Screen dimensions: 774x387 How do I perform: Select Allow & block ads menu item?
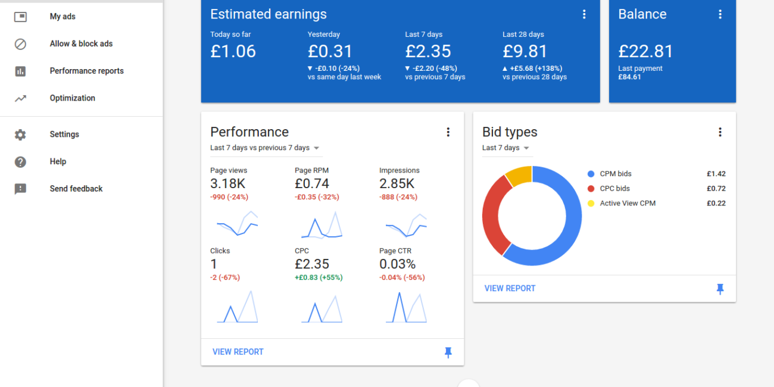tap(81, 43)
